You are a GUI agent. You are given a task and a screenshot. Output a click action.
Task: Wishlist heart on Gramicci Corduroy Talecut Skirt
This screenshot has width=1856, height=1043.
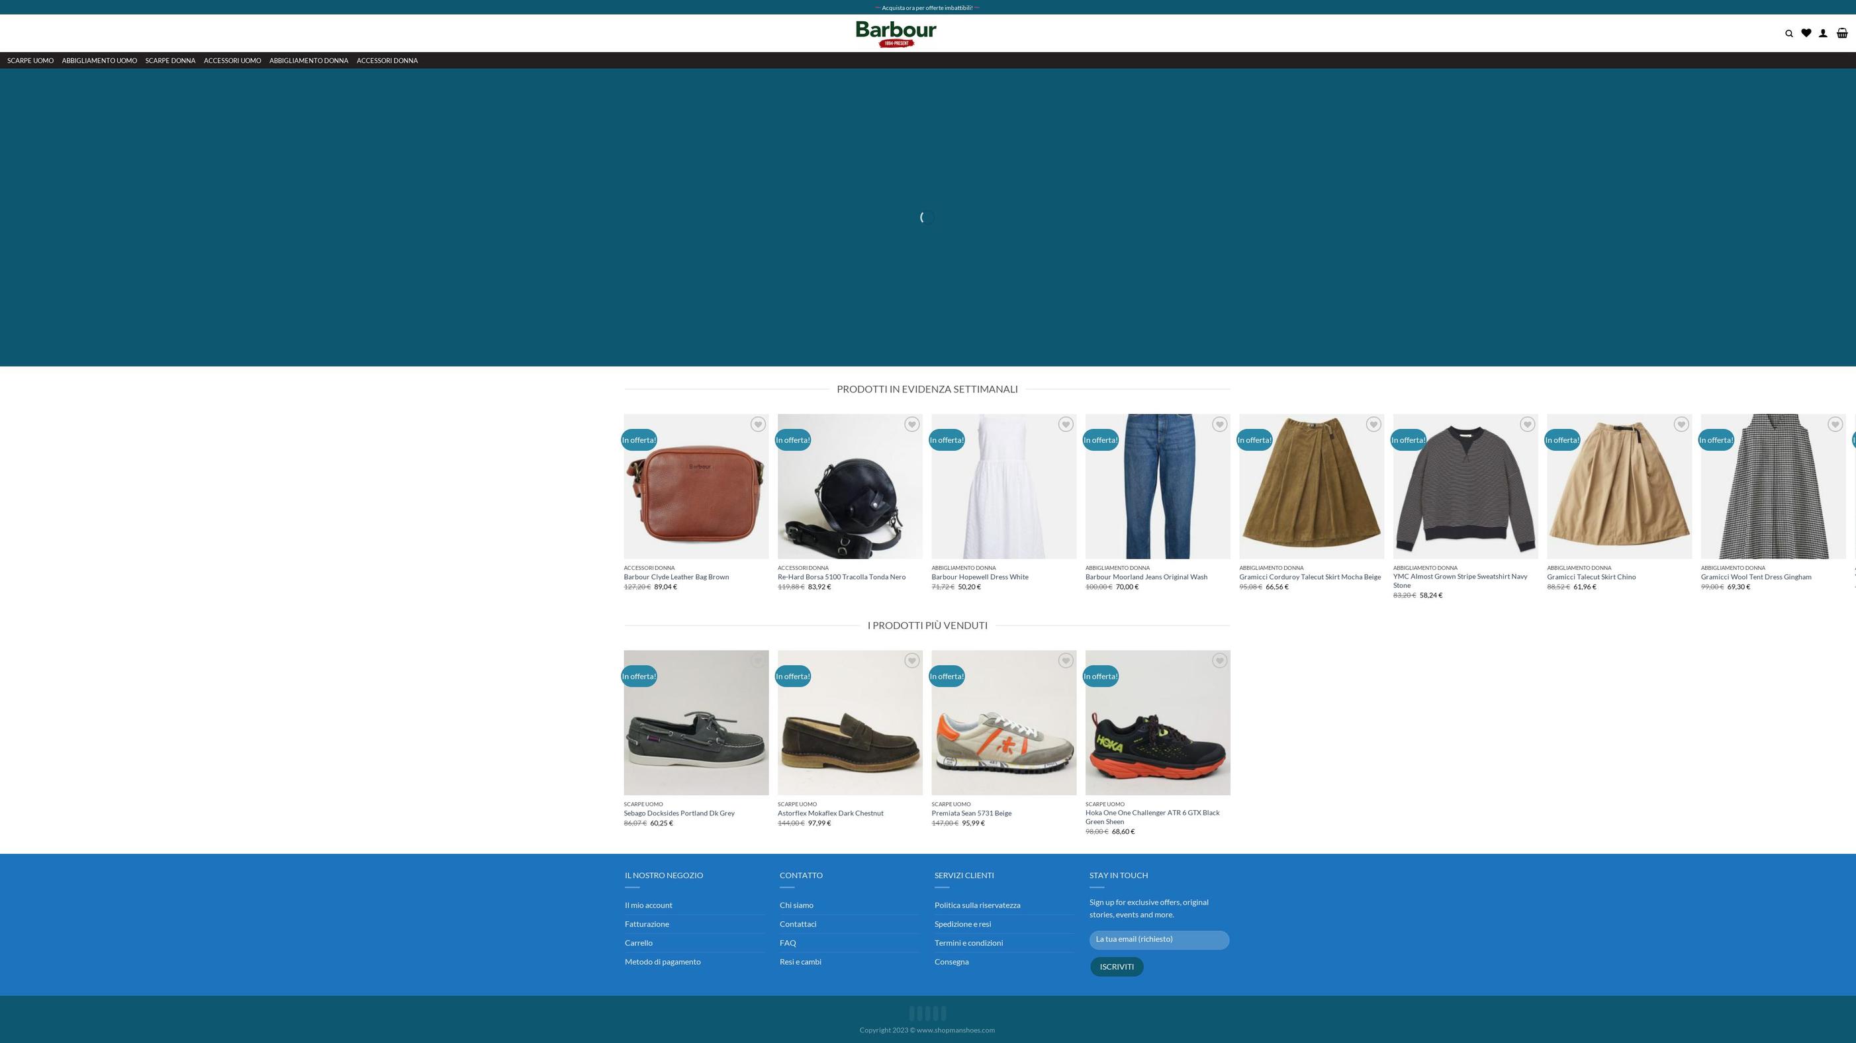(1373, 424)
